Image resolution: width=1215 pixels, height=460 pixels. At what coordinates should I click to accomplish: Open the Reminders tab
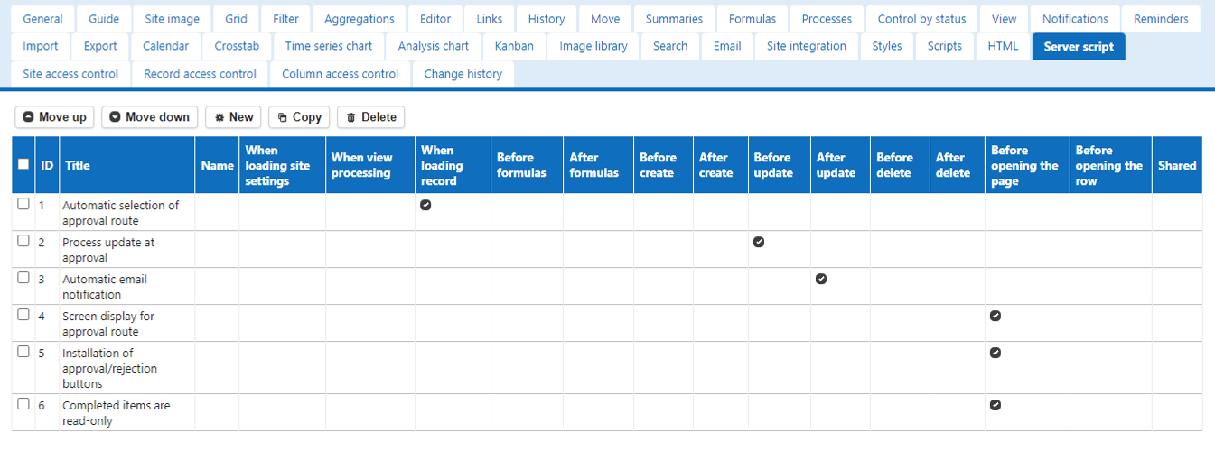pos(1162,19)
